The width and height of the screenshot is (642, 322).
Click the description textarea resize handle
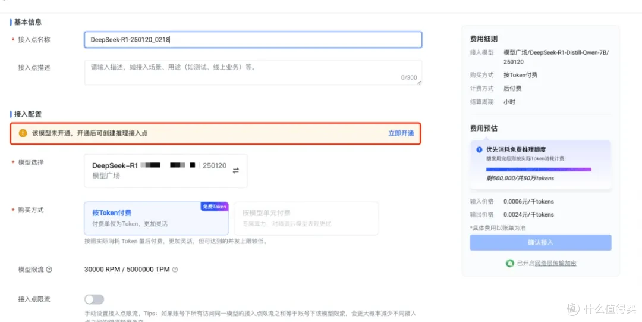(x=419, y=83)
